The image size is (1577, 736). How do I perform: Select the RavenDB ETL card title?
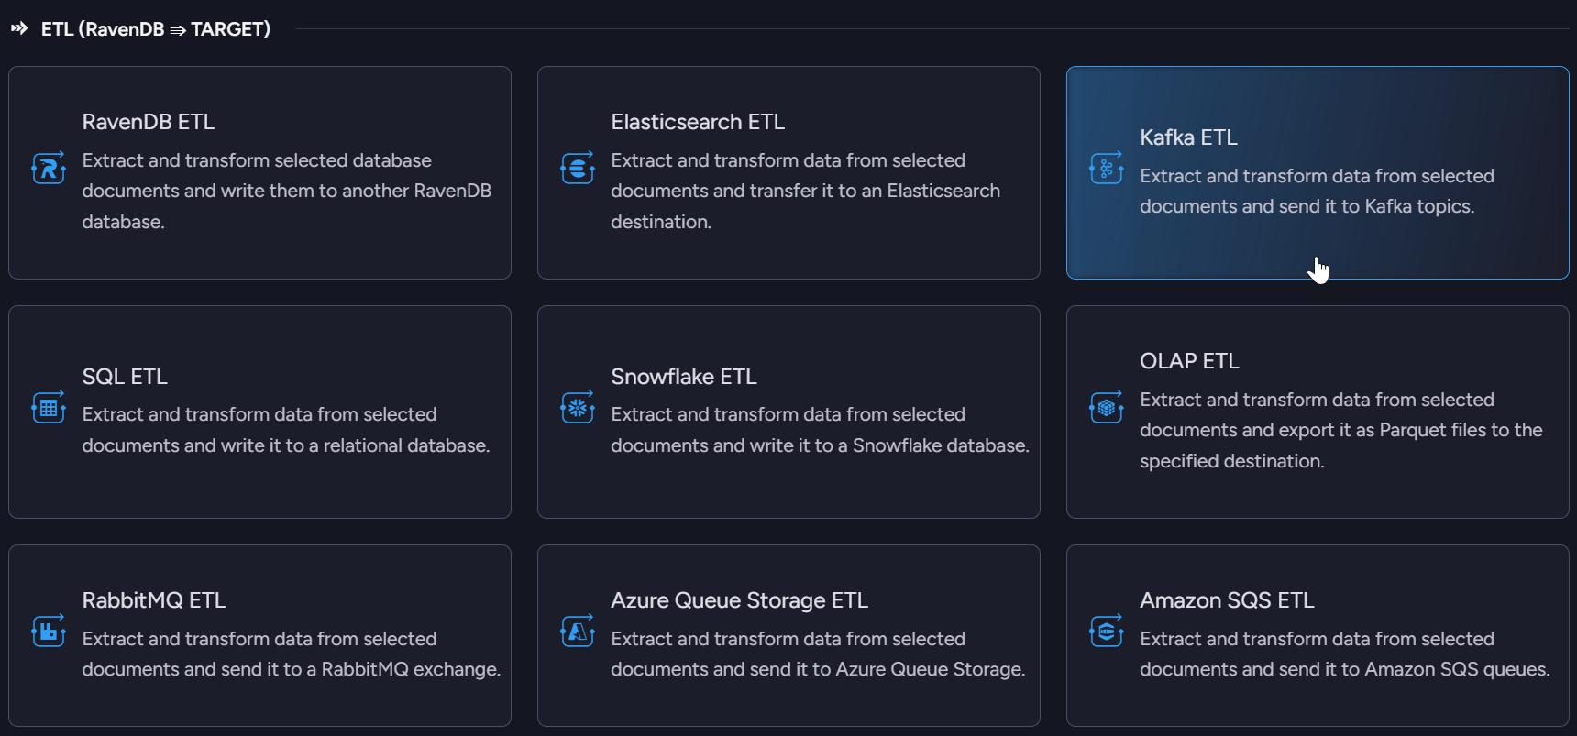pos(149,122)
